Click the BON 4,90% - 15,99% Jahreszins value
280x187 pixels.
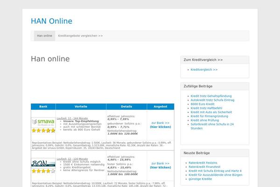(119, 159)
